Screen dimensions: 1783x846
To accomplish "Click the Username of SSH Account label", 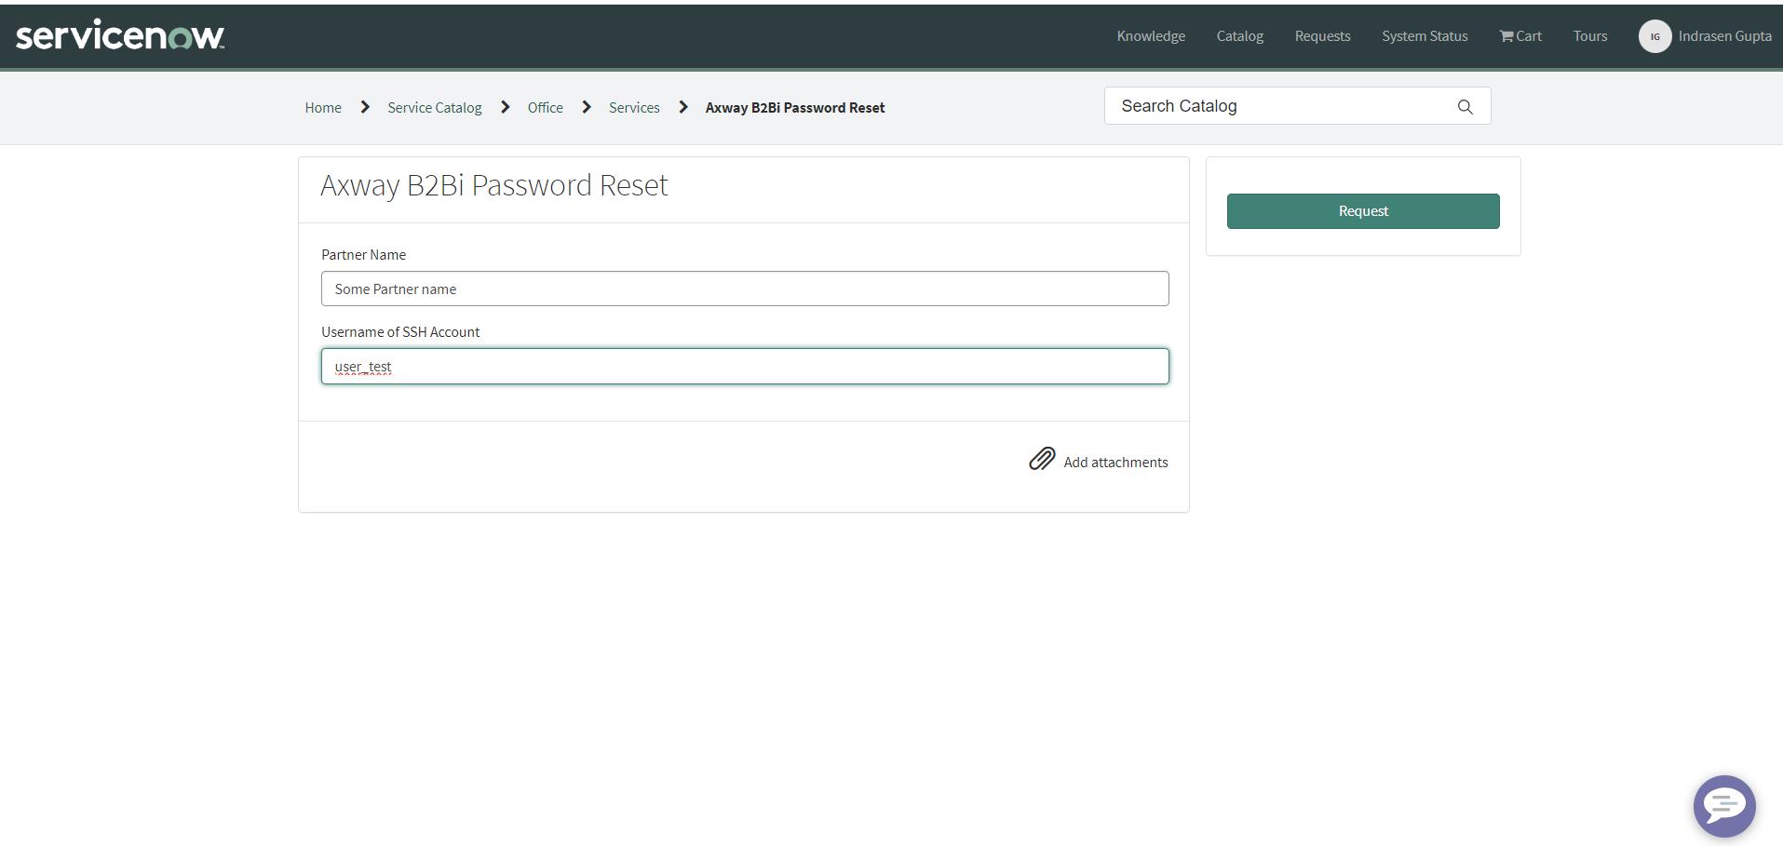I will pyautogui.click(x=400, y=332).
